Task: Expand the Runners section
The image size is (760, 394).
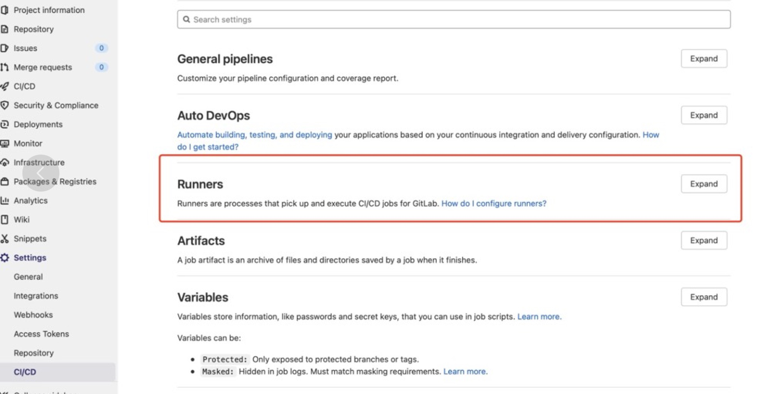Action: (704, 184)
